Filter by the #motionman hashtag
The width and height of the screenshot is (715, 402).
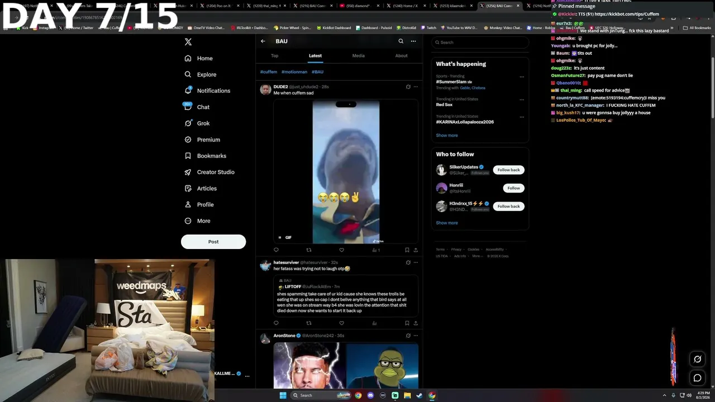(x=294, y=72)
